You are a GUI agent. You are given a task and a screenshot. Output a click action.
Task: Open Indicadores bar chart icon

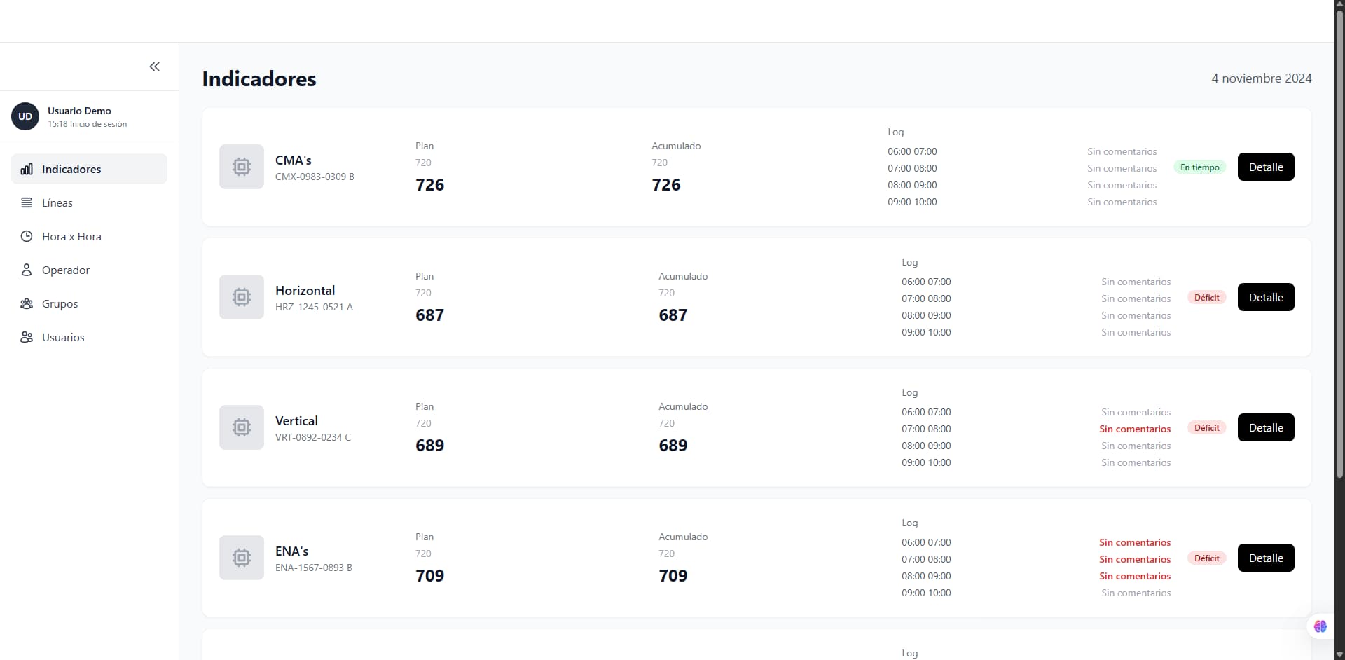(x=27, y=169)
